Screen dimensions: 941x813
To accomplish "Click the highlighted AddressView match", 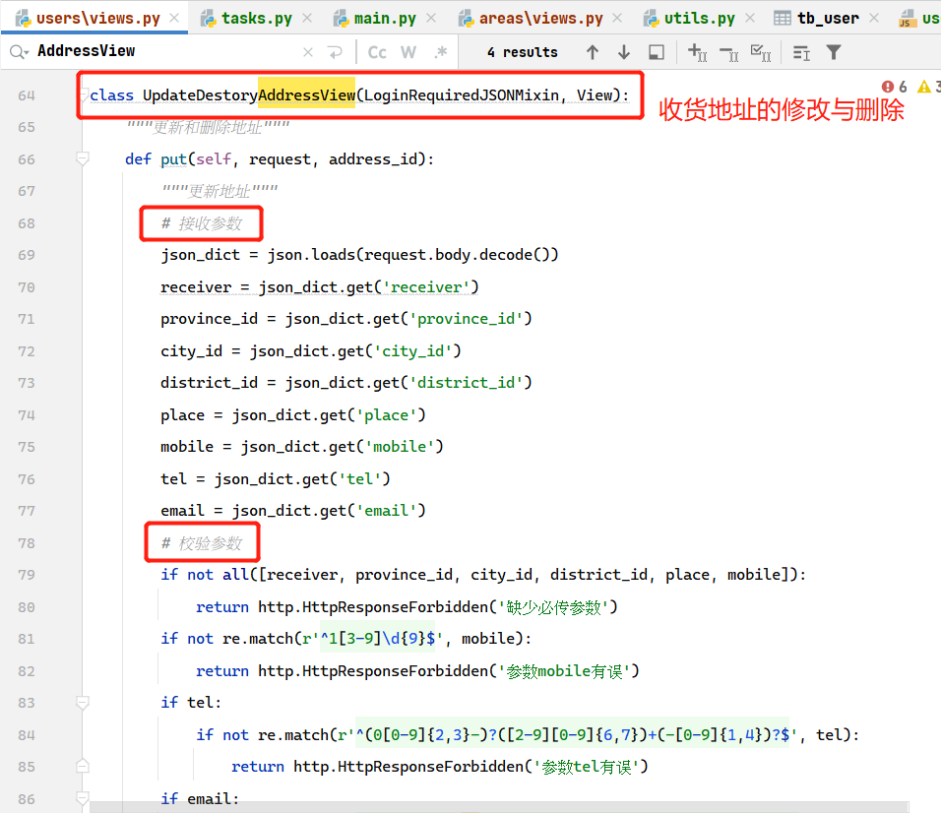I will [307, 94].
